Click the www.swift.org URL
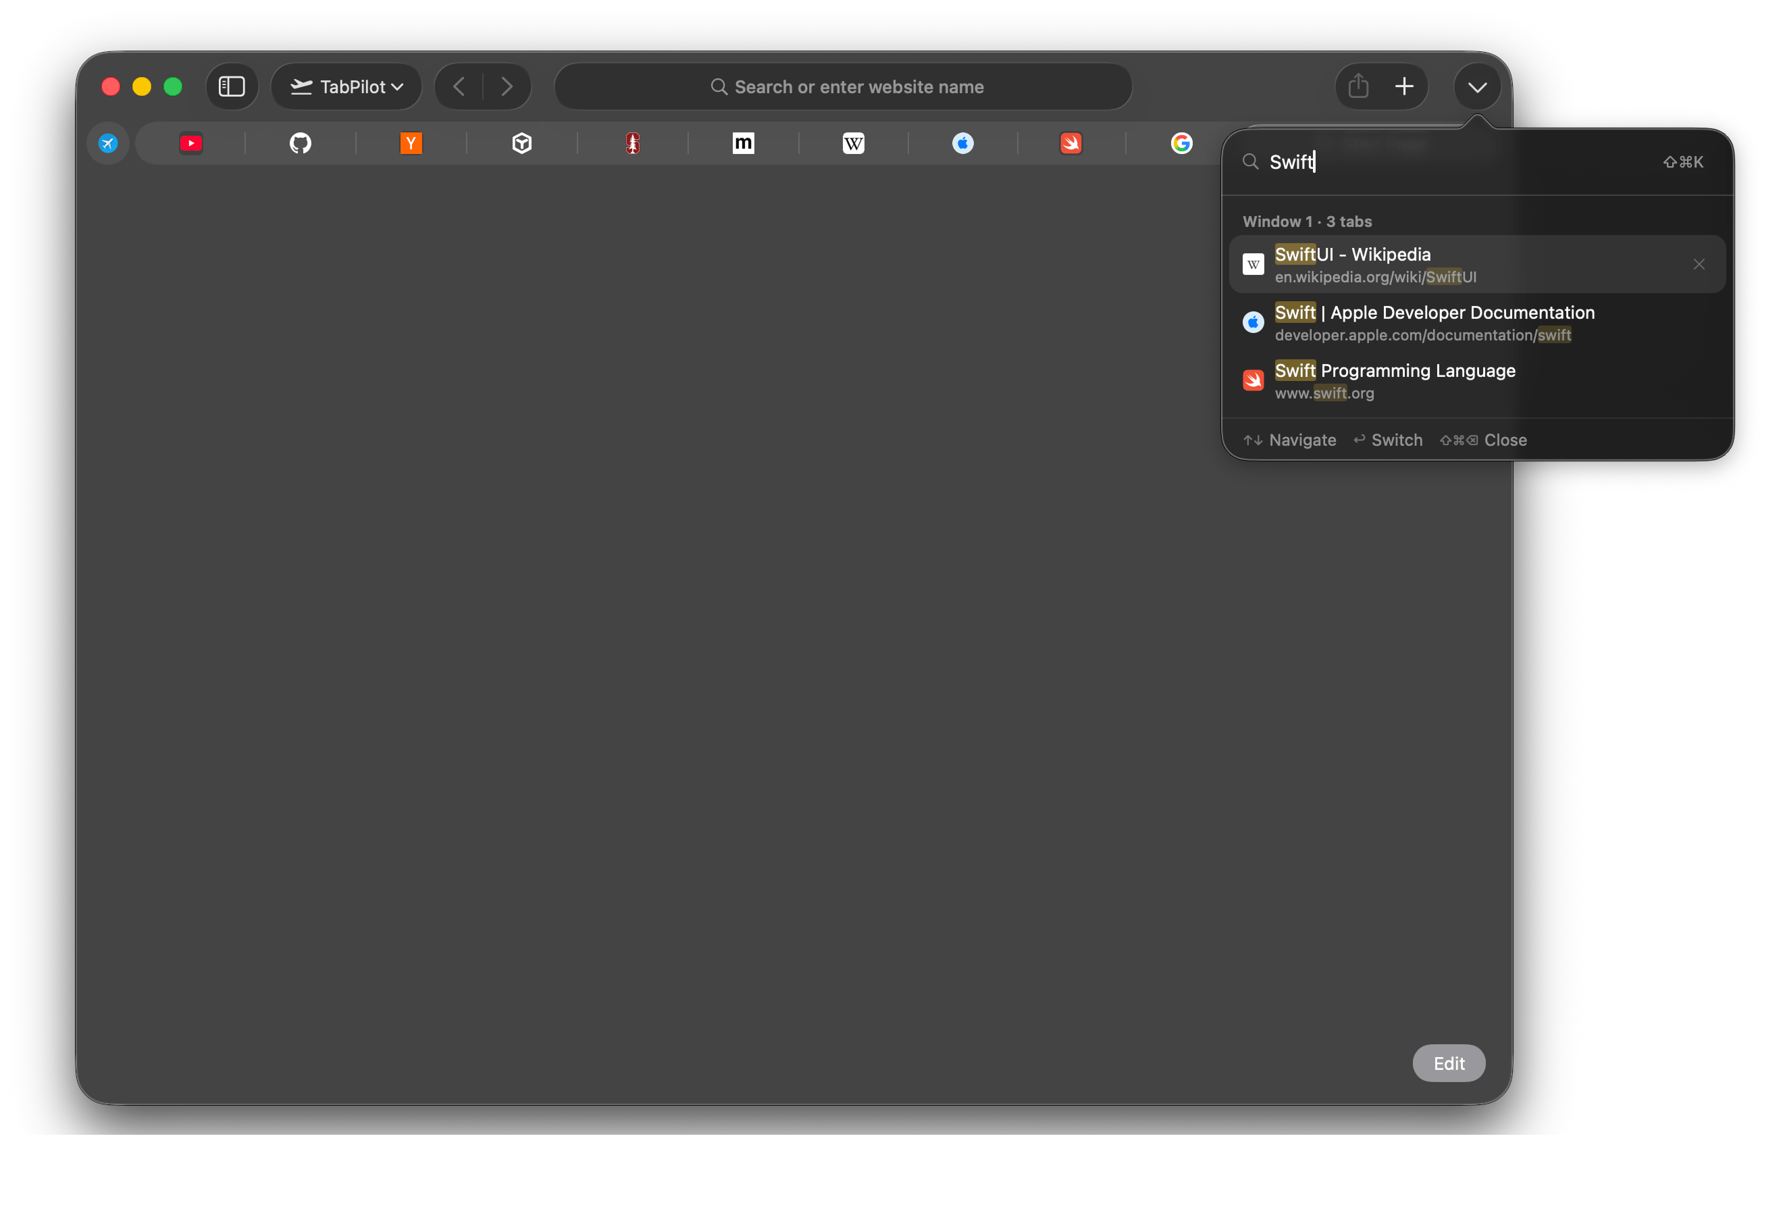This screenshot has height=1205, width=1783. (1324, 394)
